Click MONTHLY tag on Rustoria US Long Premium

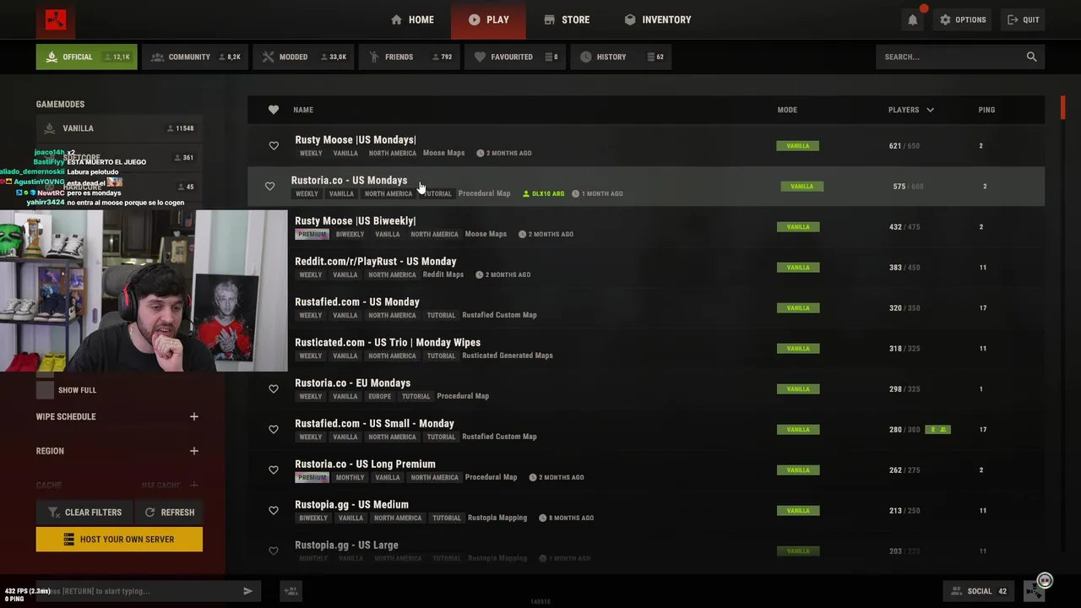[x=350, y=477]
